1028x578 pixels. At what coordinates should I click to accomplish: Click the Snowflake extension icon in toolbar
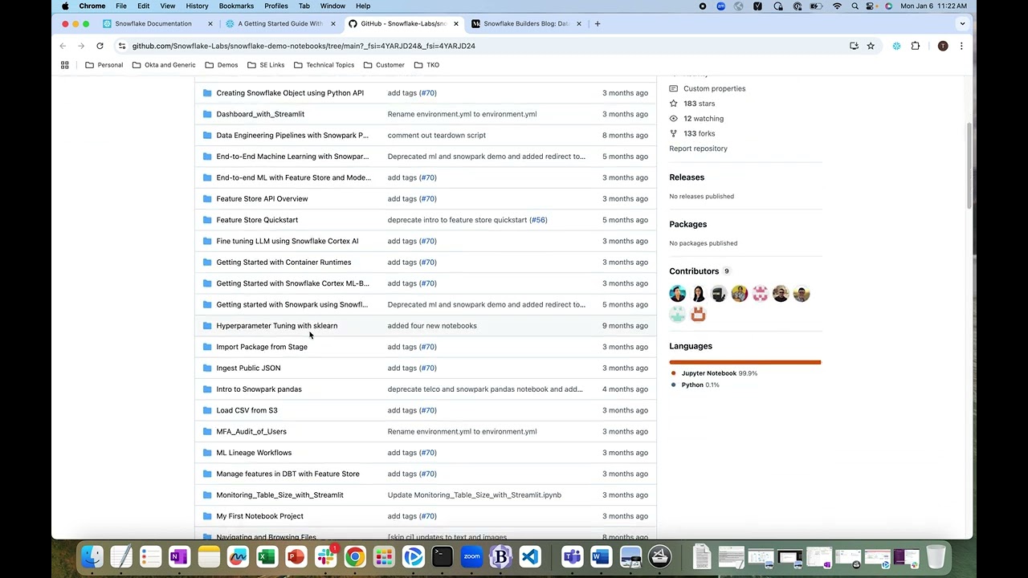click(897, 46)
